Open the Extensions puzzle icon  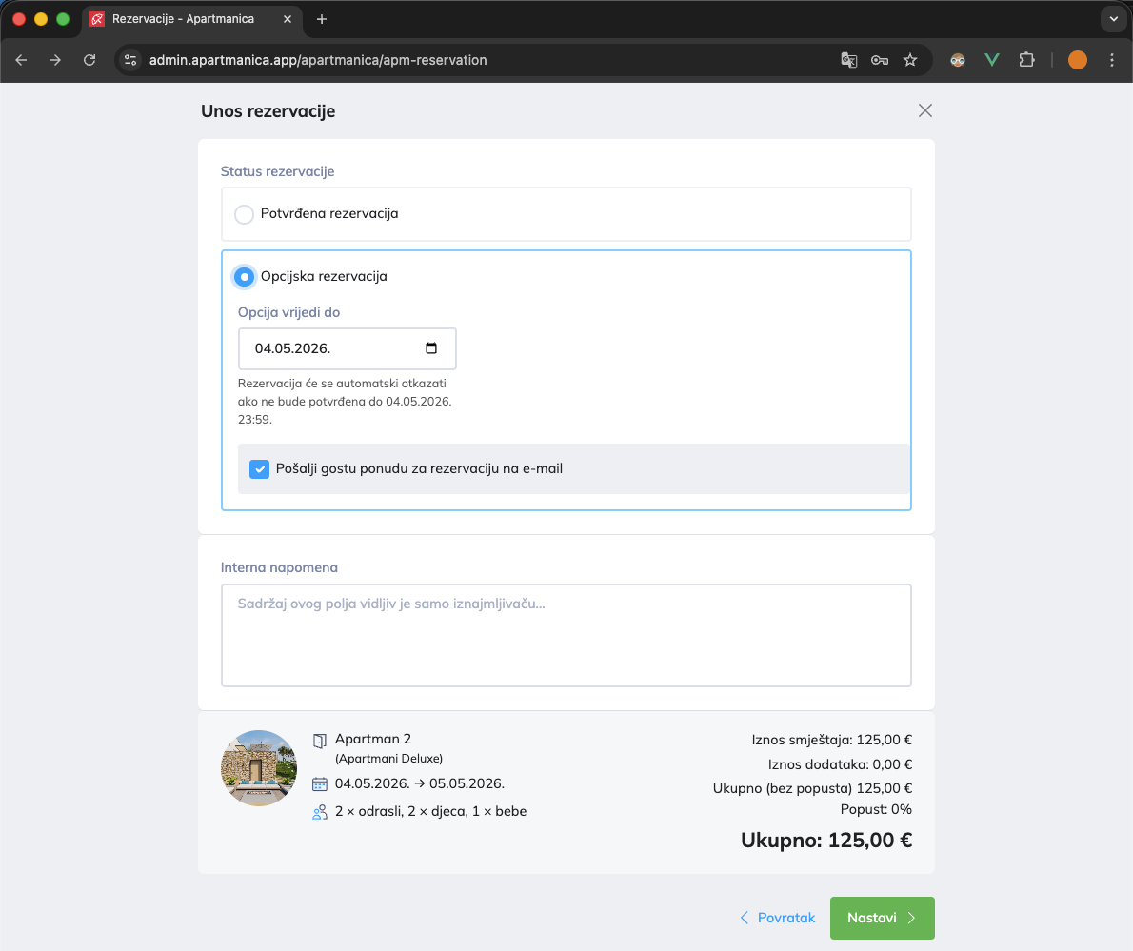tap(1026, 60)
